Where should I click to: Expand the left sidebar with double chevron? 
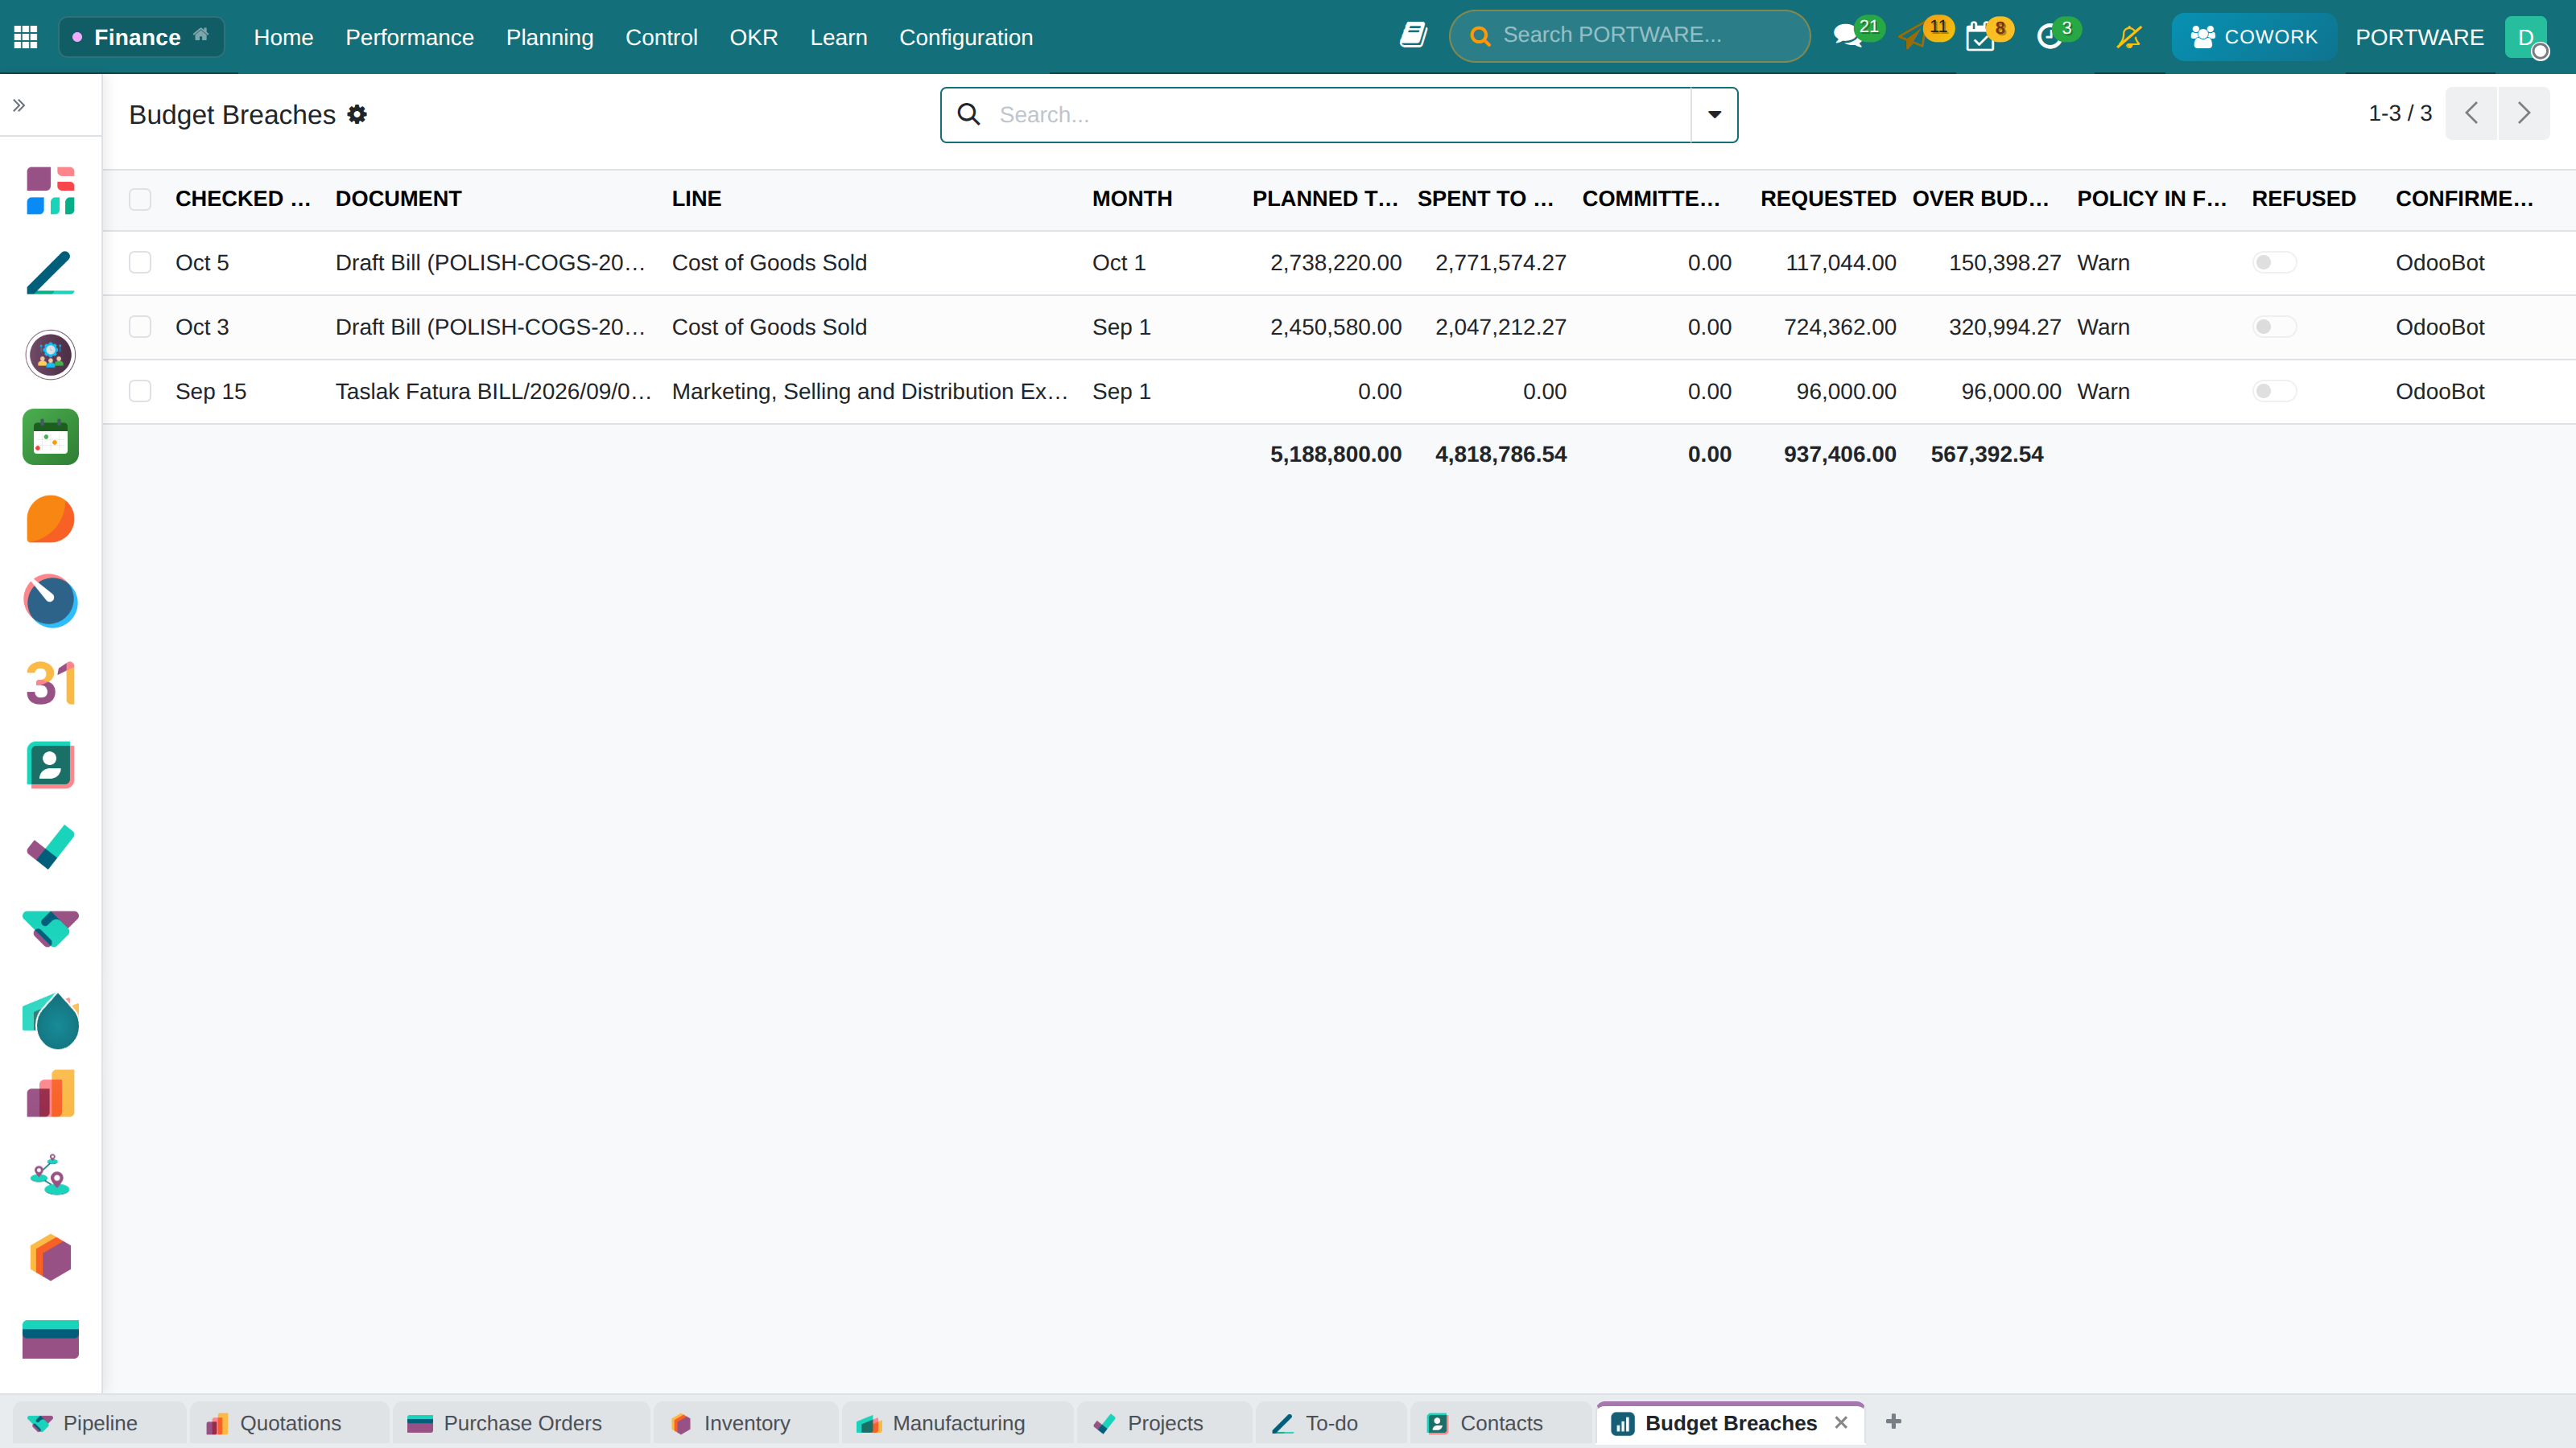click(x=19, y=105)
